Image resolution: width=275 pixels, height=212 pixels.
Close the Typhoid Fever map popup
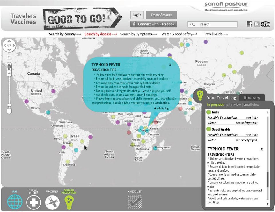pos(170,65)
